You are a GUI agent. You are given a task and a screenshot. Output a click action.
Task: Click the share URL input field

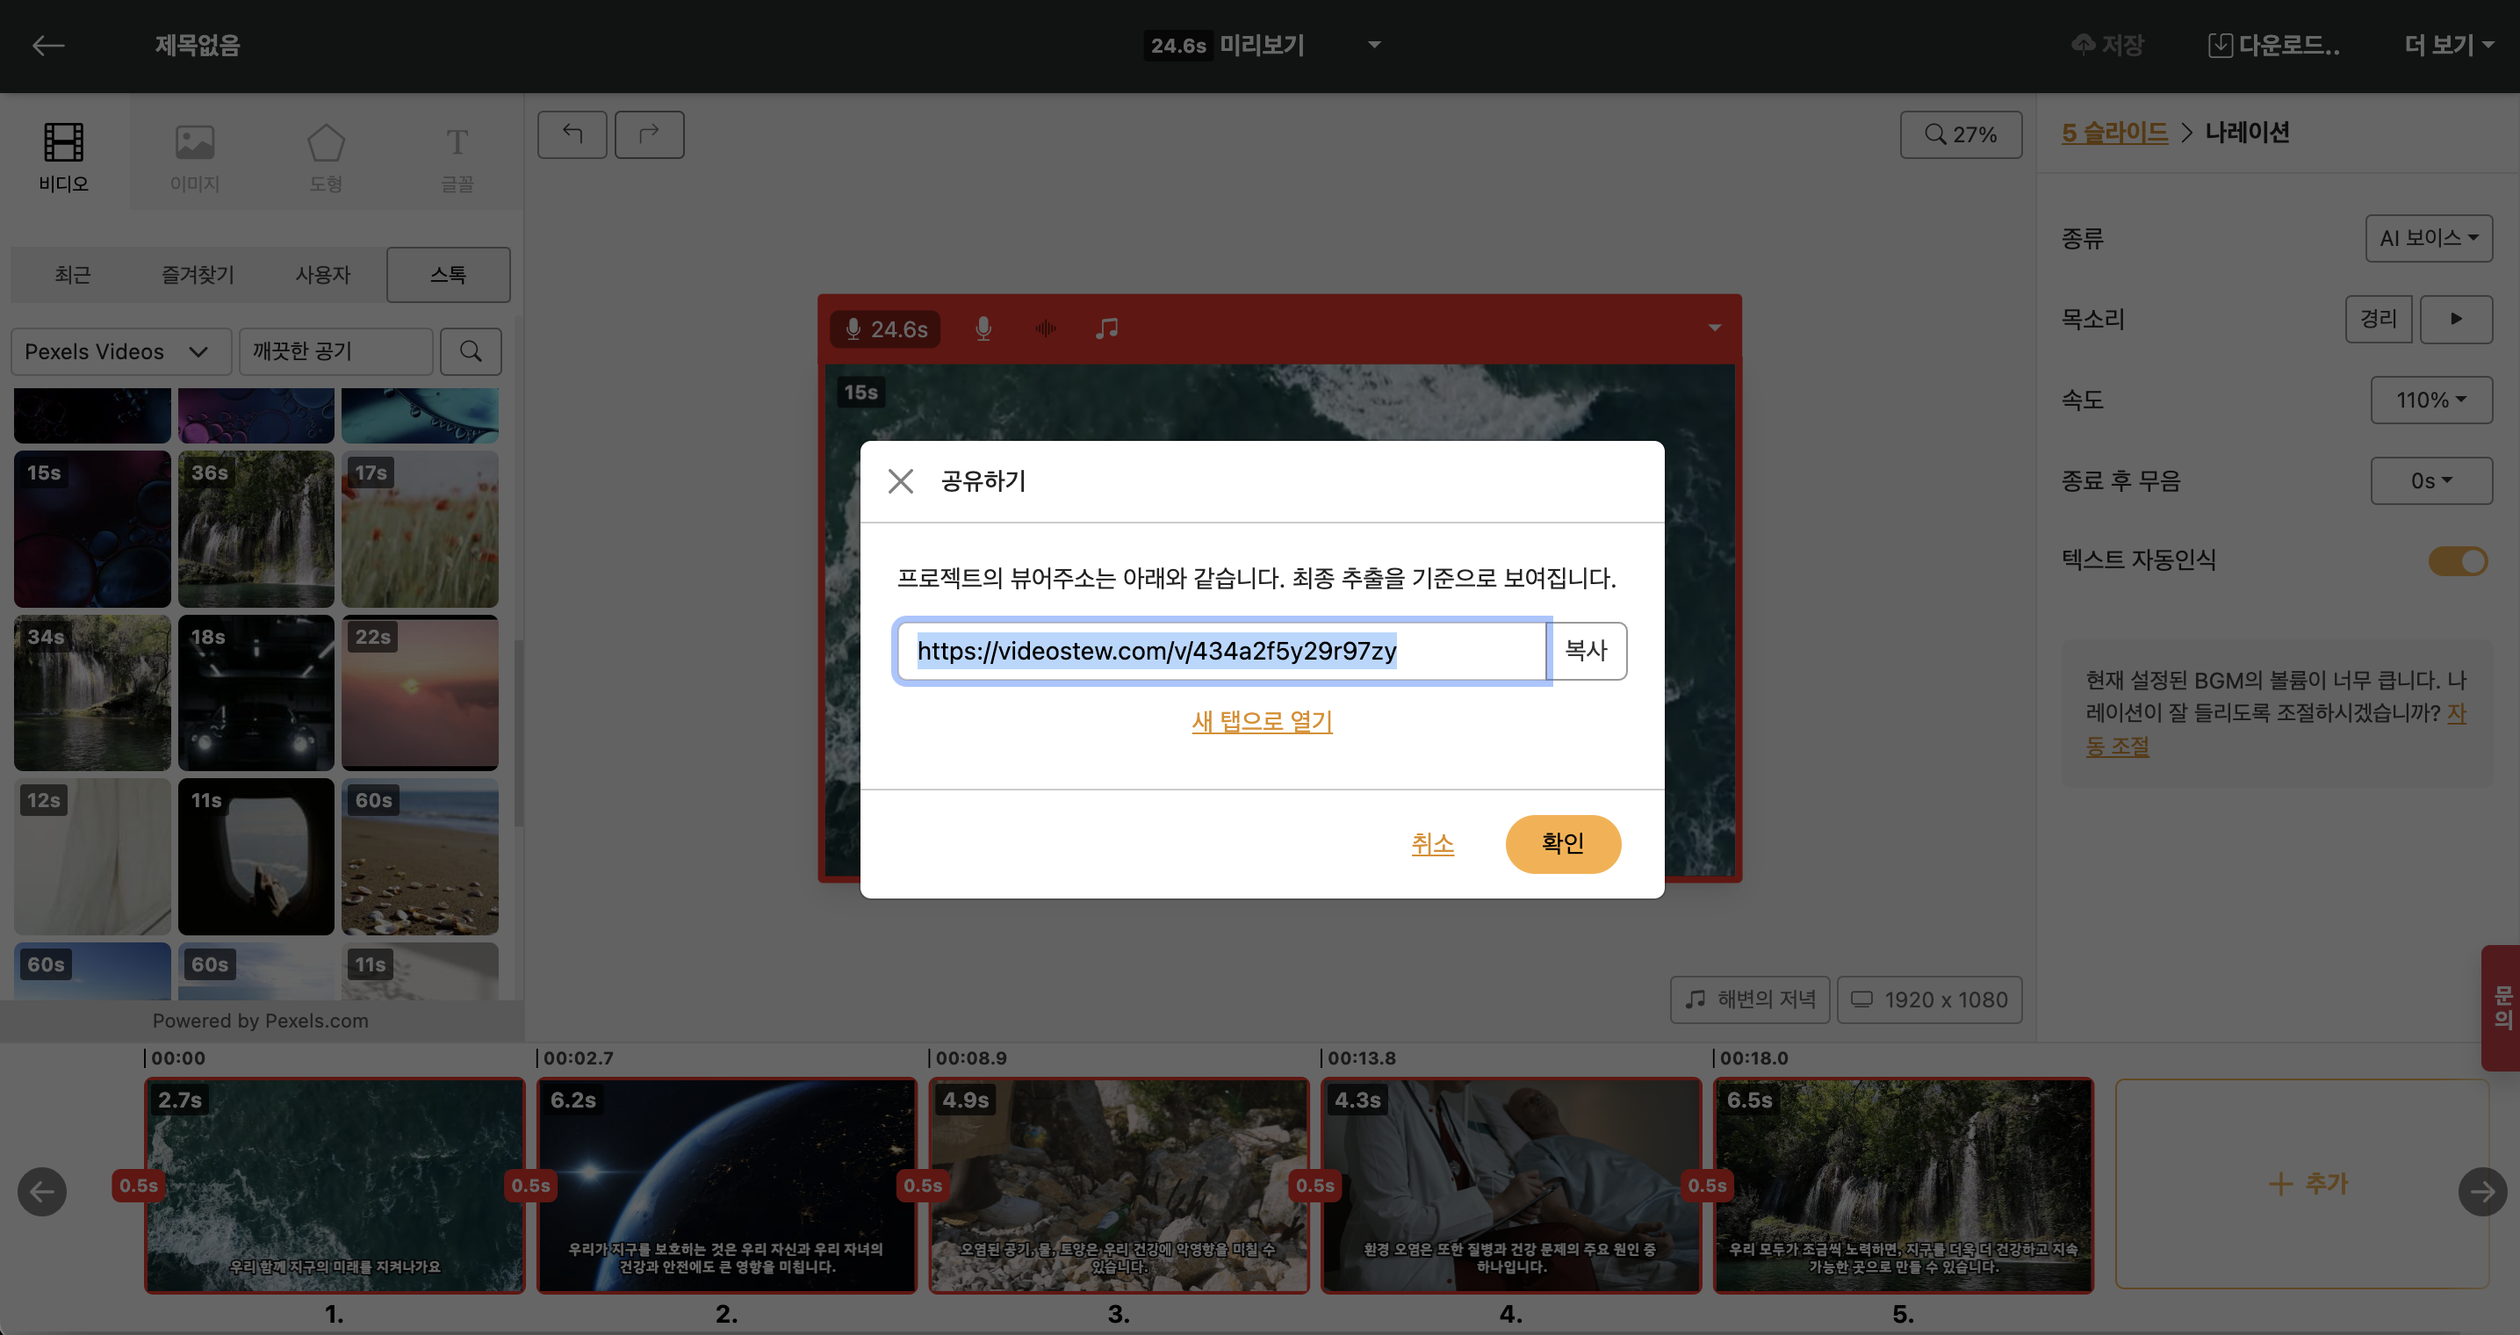coord(1220,651)
